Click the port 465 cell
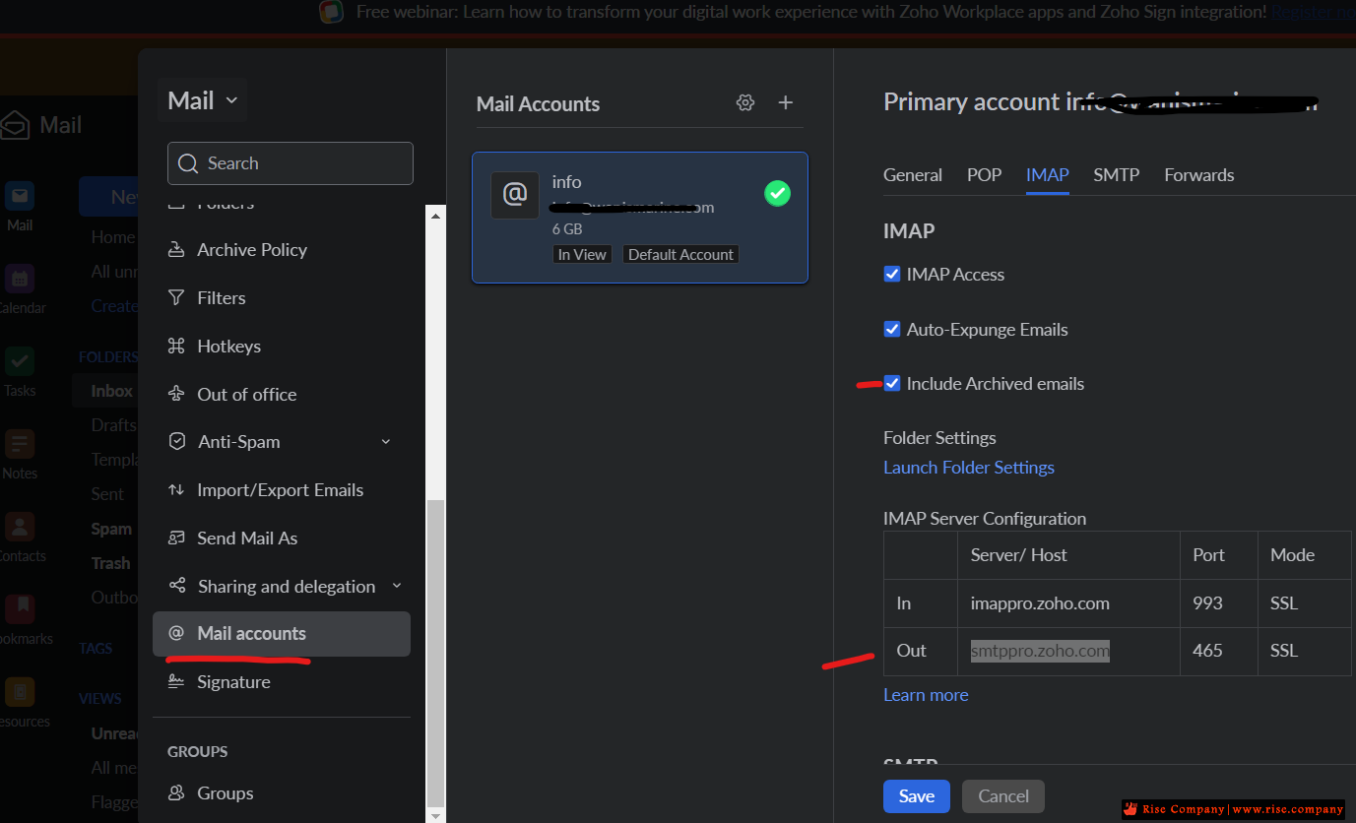Screen dimensions: 1356x823 1219,651
